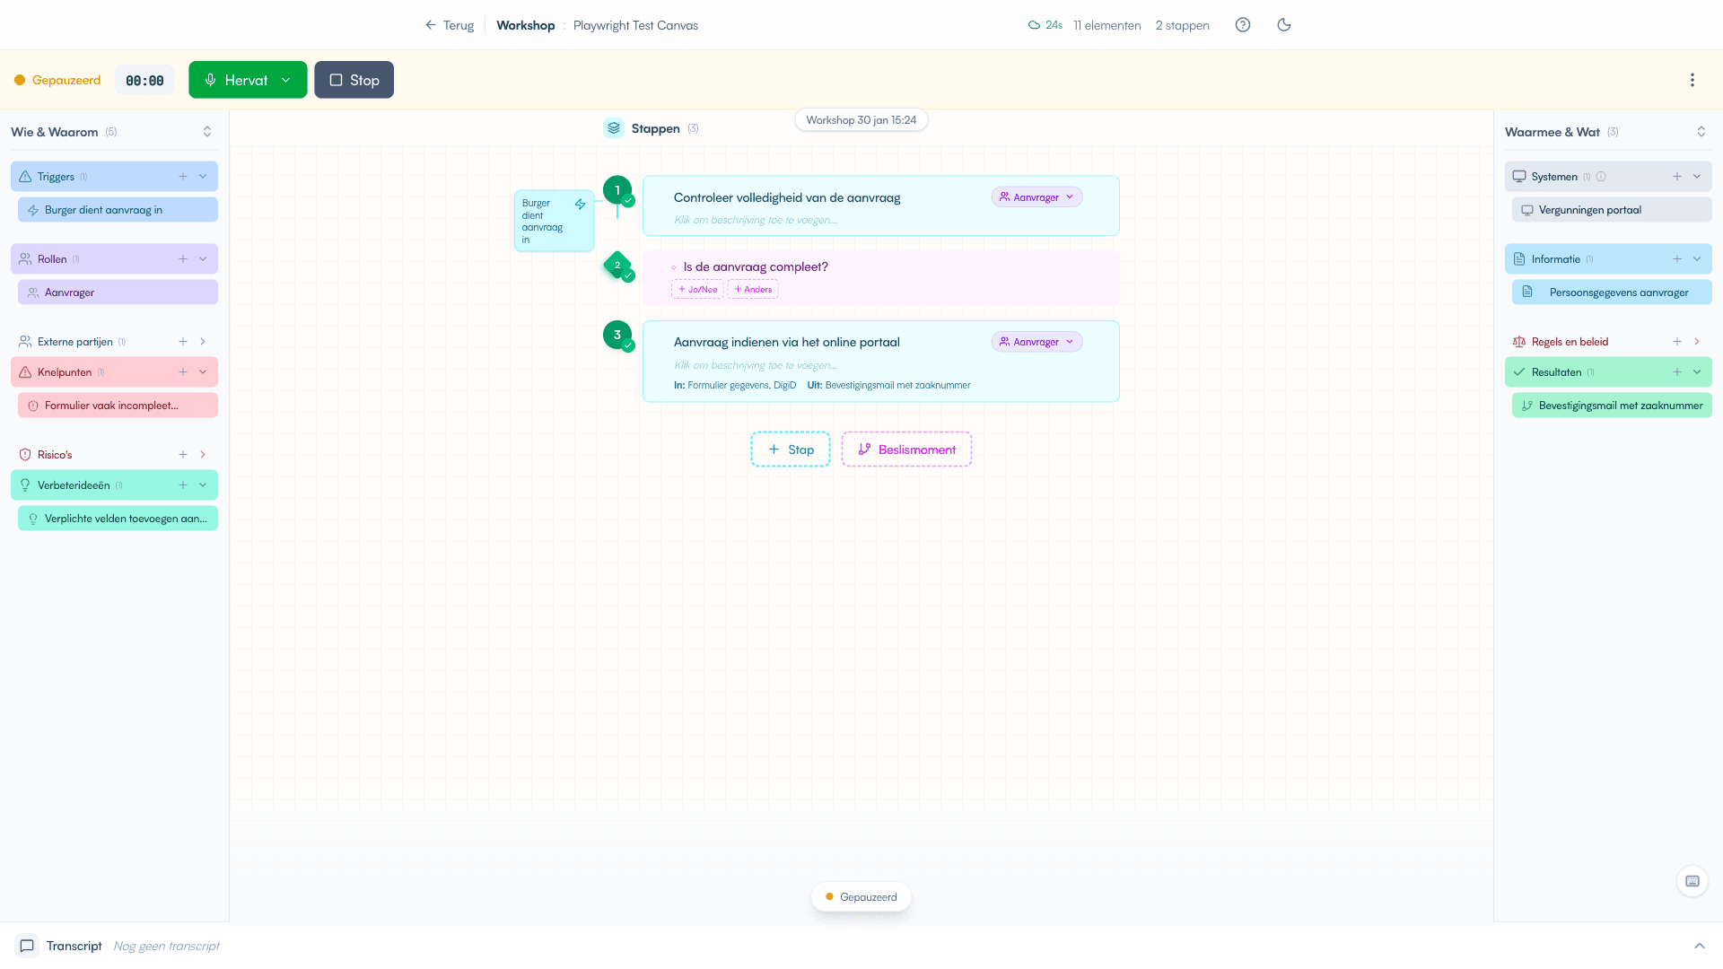1723x969 pixels.
Task: Click the keyboard shortcuts icon
Action: pos(1692,881)
